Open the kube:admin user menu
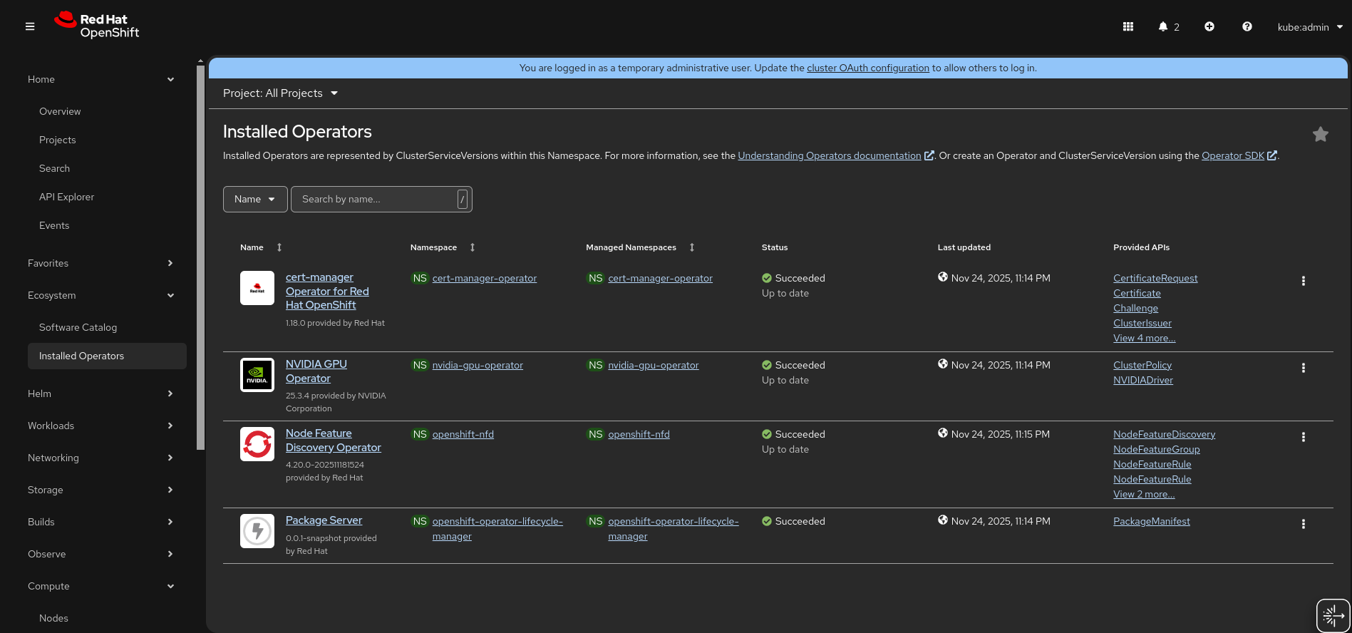 pyautogui.click(x=1310, y=27)
